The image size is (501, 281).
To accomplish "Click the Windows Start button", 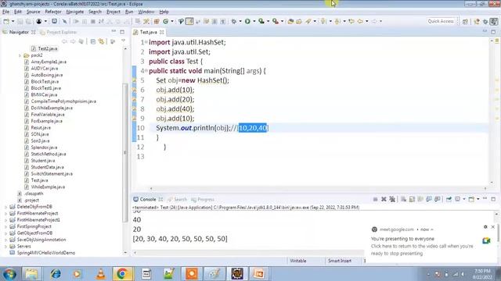I will tap(9, 274).
